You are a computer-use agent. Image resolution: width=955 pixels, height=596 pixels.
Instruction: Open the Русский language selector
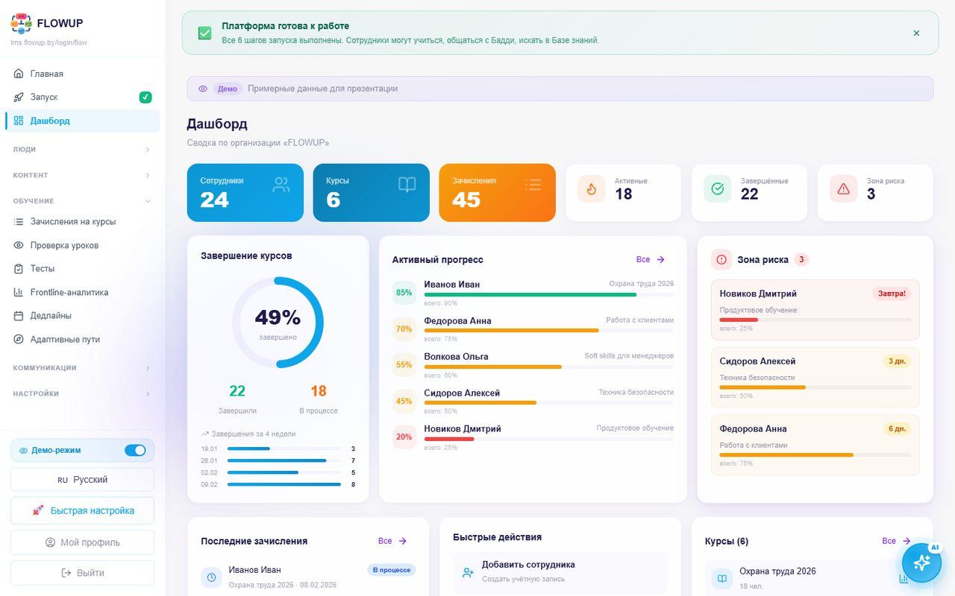pos(82,480)
